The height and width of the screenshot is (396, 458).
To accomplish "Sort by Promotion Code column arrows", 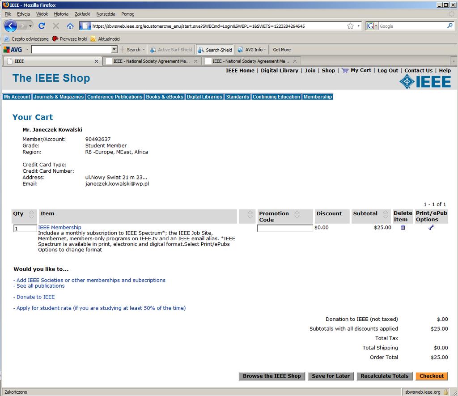I will (x=297, y=214).
